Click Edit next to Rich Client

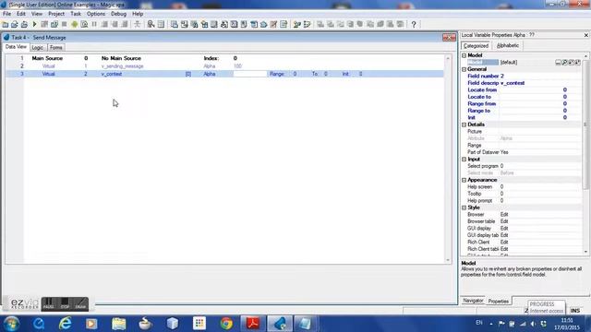pyautogui.click(x=504, y=242)
